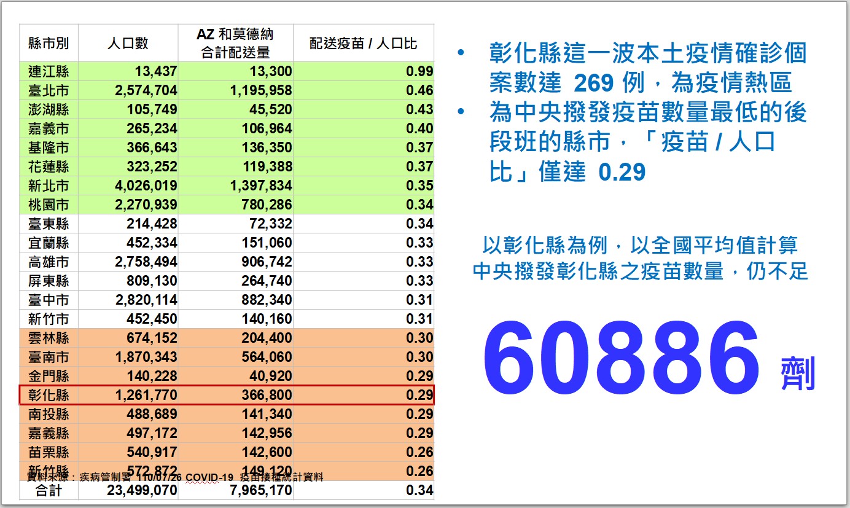The image size is (850, 508).
Task: Click the 高雄市 cell
Action: point(49,262)
